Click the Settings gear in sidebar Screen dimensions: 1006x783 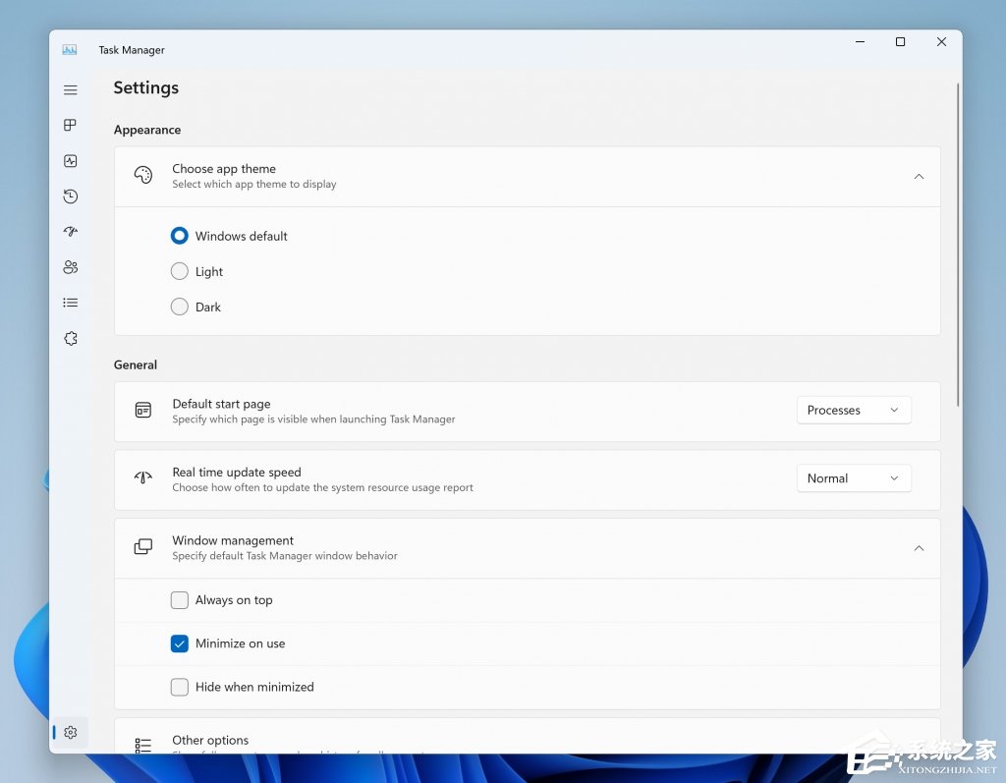pos(71,732)
